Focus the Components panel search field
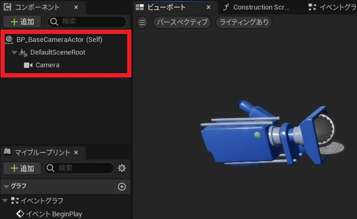 click(87, 22)
